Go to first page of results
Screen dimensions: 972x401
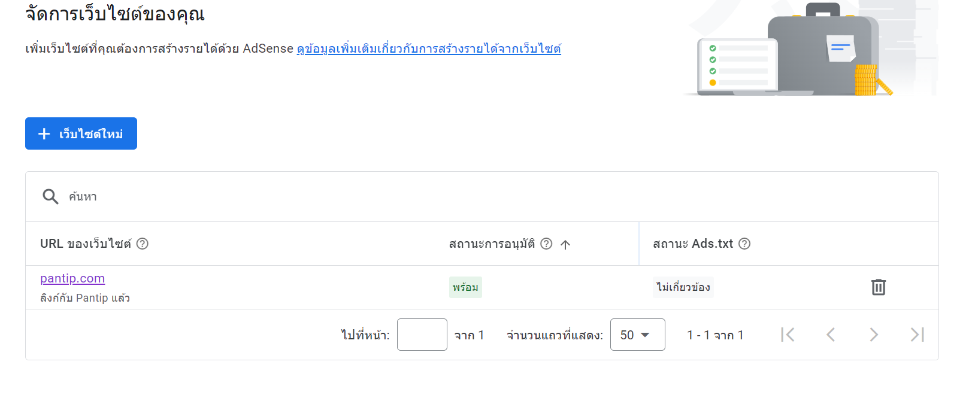click(x=788, y=335)
